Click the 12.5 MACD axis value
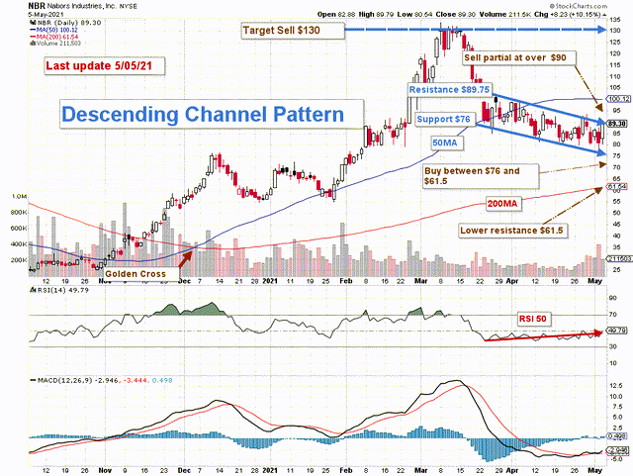This screenshot has height=476, width=633. (x=616, y=386)
